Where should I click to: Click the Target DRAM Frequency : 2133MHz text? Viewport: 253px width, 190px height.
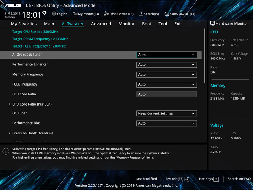click(40, 39)
